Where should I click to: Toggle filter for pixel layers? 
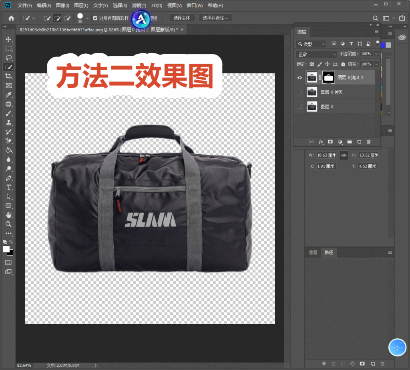[334, 44]
